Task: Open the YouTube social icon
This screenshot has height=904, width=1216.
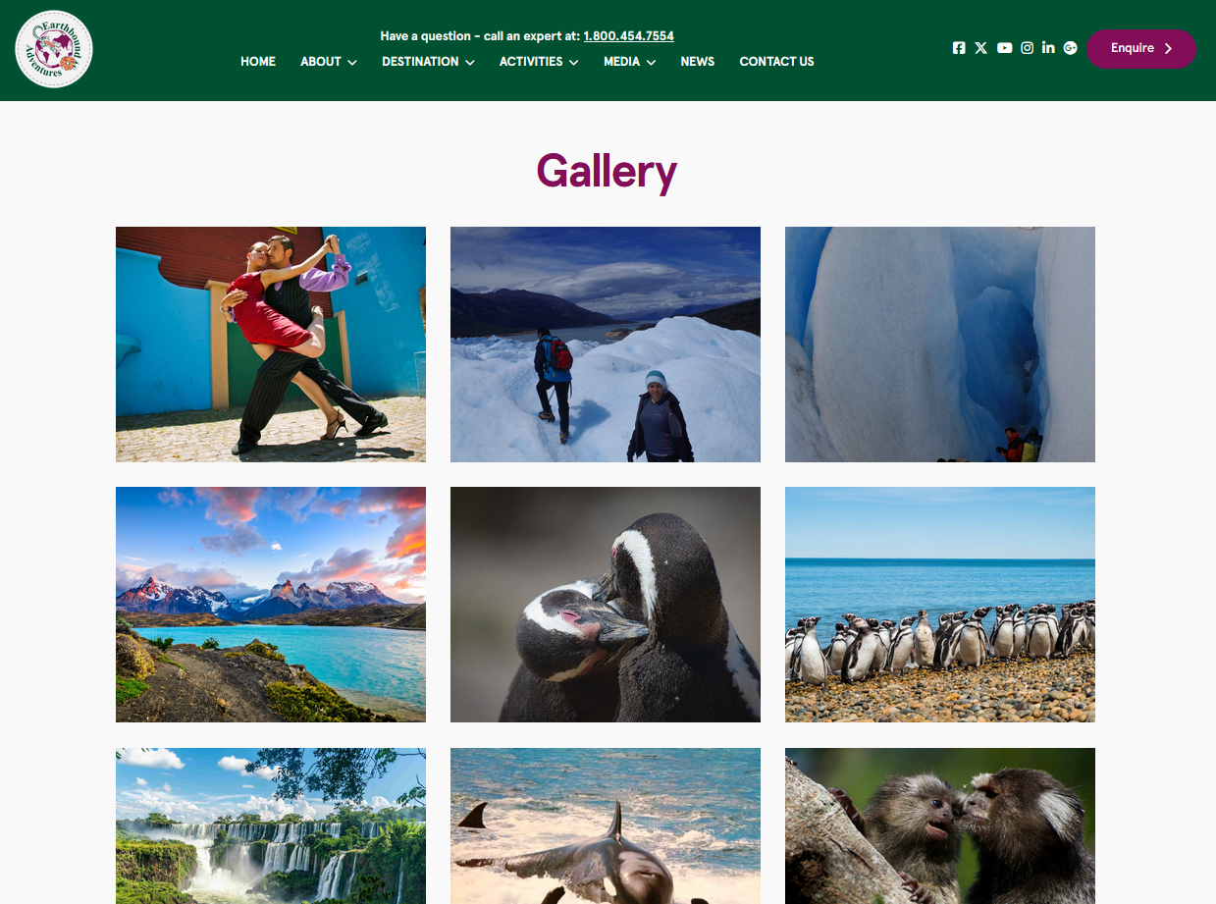Action: 1004,48
